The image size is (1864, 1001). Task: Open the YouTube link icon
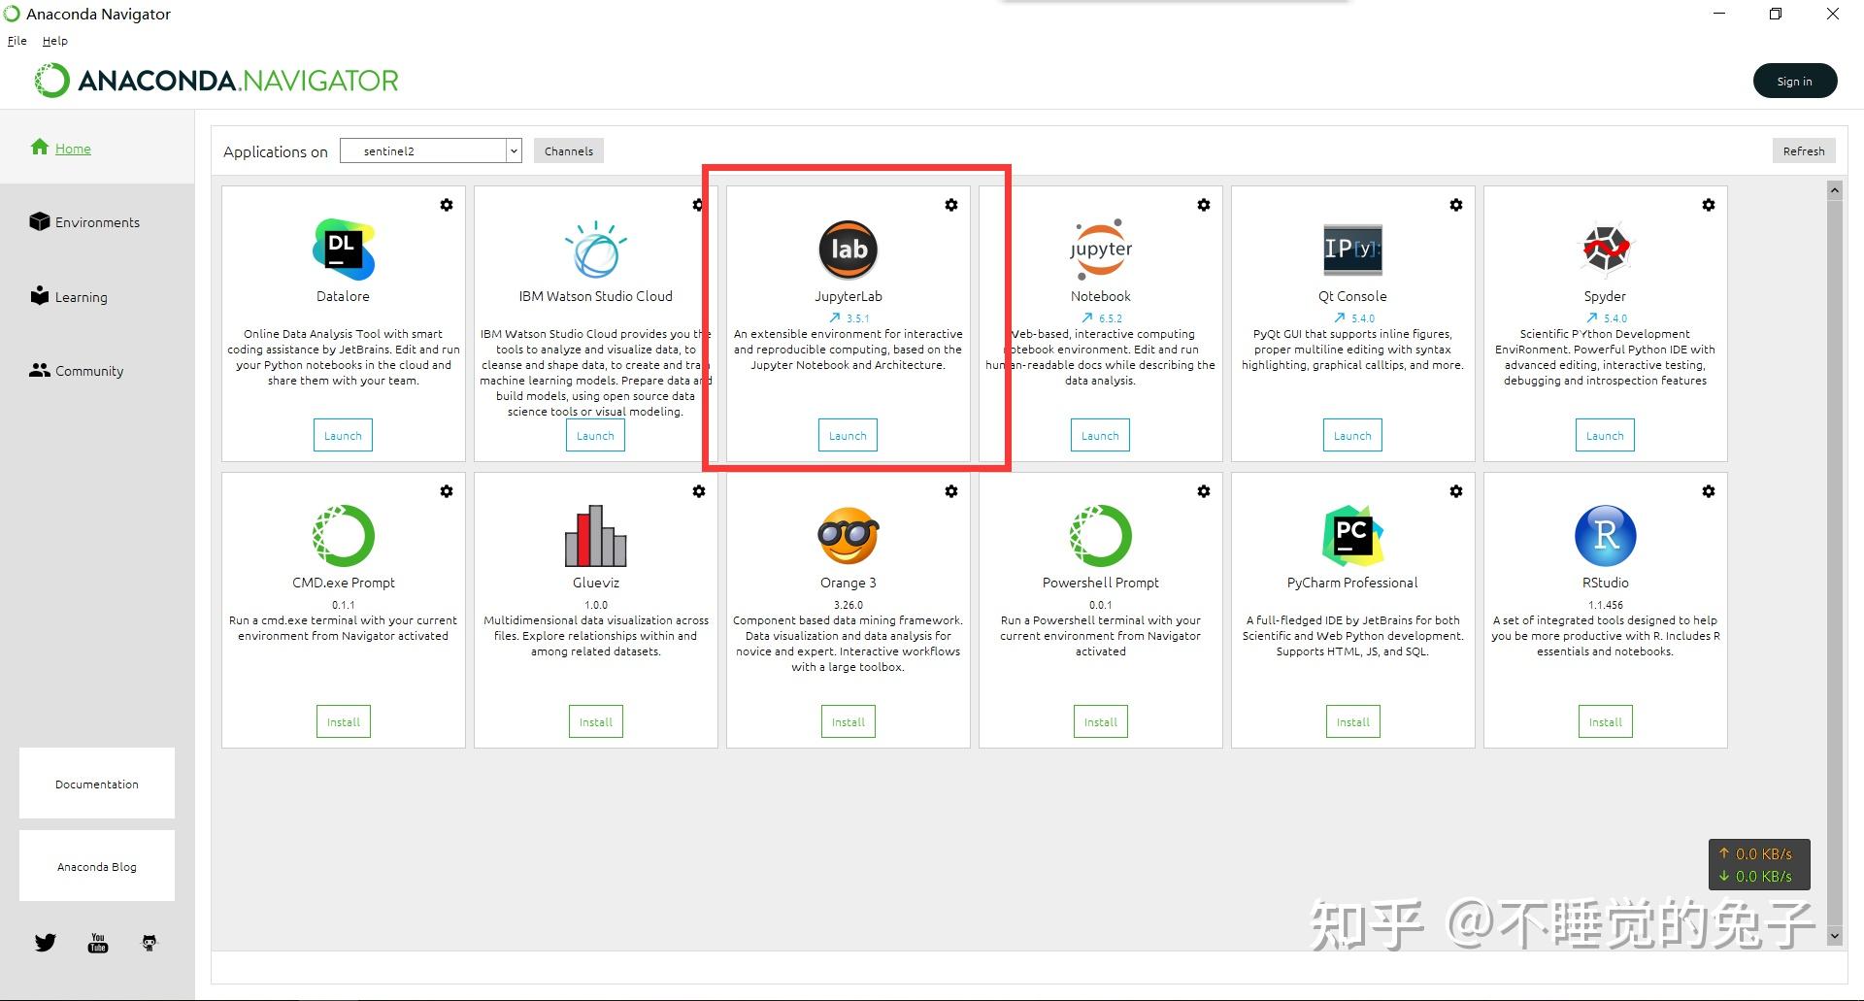click(98, 943)
